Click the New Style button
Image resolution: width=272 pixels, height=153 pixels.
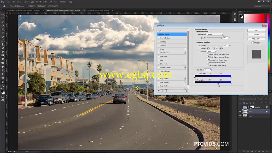pos(256,39)
